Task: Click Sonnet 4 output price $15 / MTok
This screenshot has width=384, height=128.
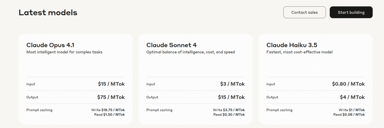Action: click(231, 97)
